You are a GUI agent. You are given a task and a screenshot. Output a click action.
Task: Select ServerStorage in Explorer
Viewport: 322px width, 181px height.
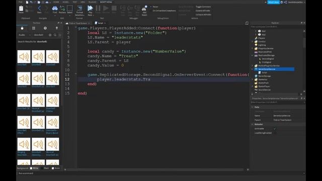click(265, 76)
